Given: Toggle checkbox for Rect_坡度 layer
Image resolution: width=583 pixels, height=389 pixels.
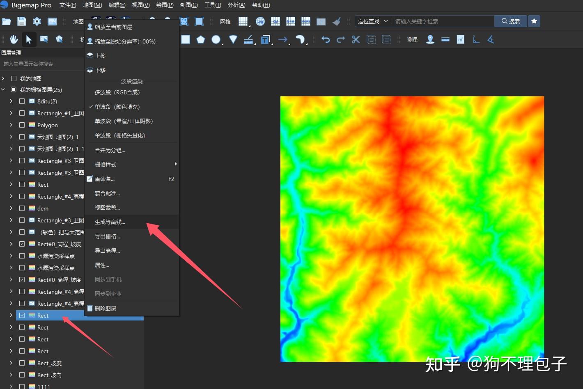Looking at the screenshot, I should pos(22,363).
